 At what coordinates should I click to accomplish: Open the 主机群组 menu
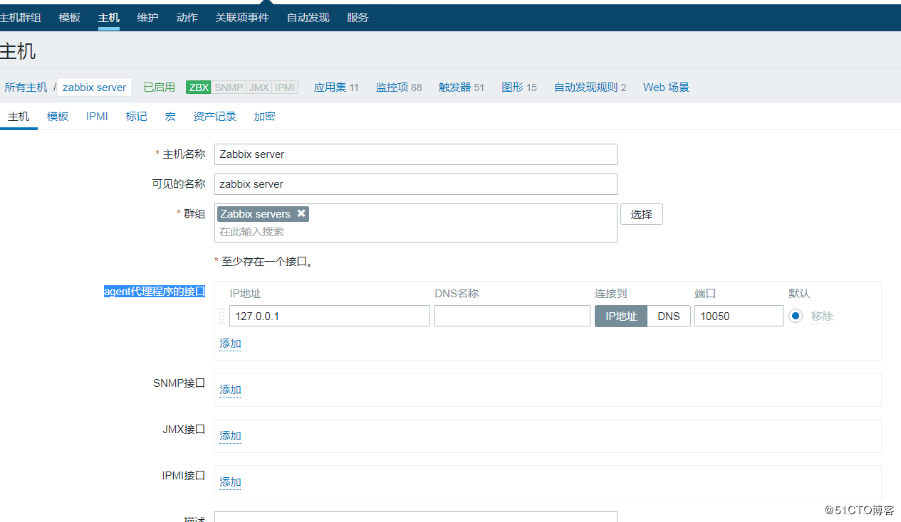(21, 17)
